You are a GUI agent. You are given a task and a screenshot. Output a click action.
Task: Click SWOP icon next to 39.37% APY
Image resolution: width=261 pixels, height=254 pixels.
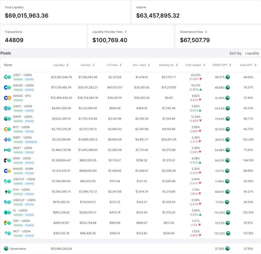228,77
